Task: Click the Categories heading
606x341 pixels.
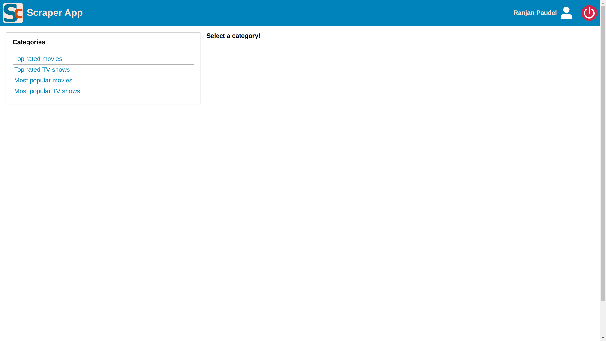Action: [x=29, y=42]
